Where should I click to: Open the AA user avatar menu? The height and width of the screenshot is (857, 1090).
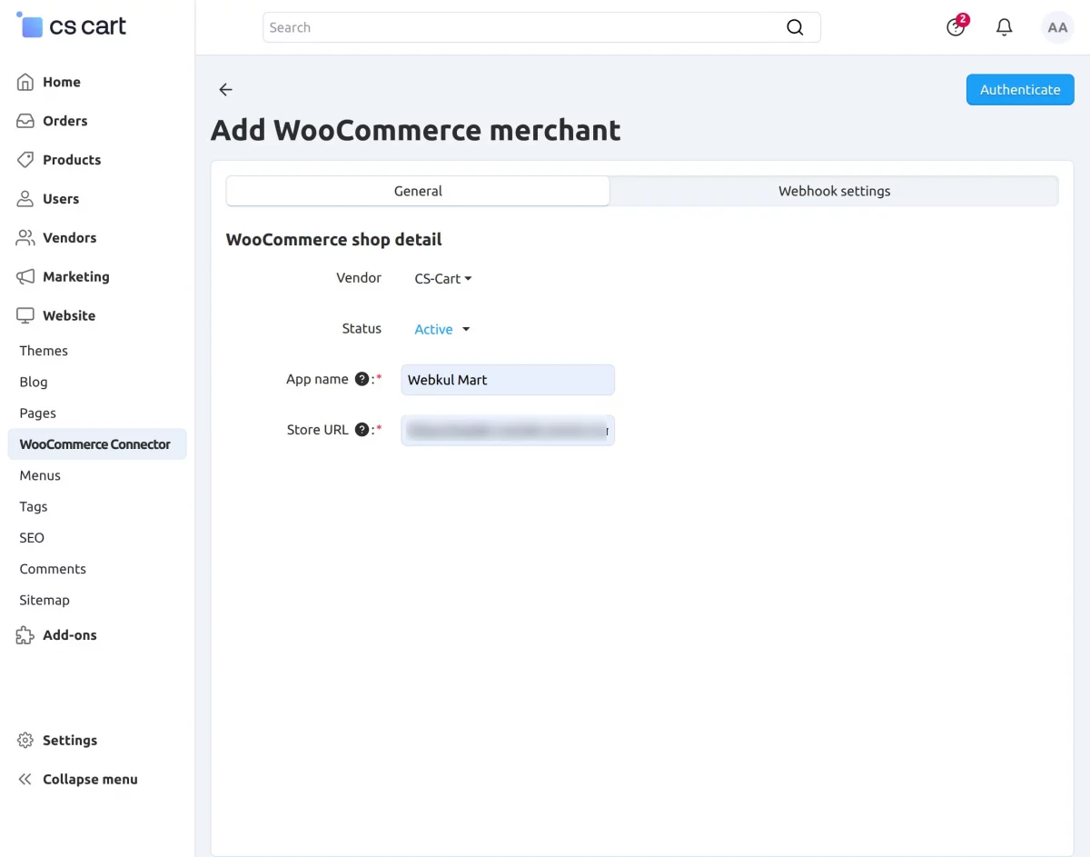coord(1057,27)
